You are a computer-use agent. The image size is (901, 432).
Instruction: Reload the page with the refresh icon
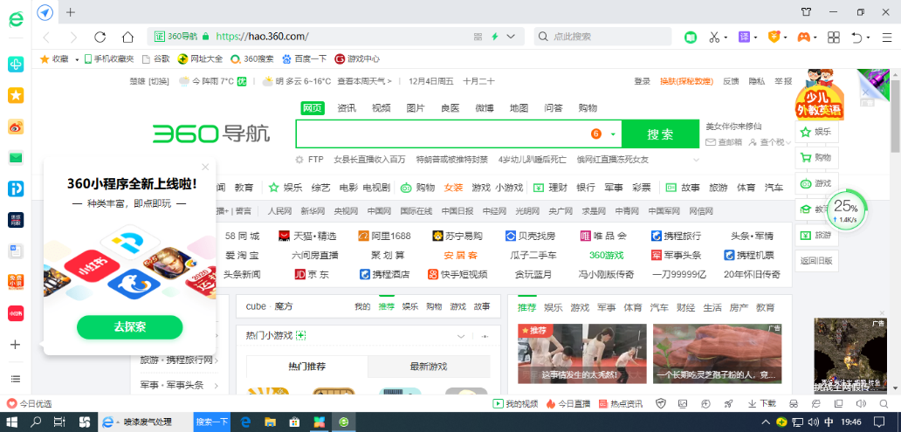coord(100,38)
